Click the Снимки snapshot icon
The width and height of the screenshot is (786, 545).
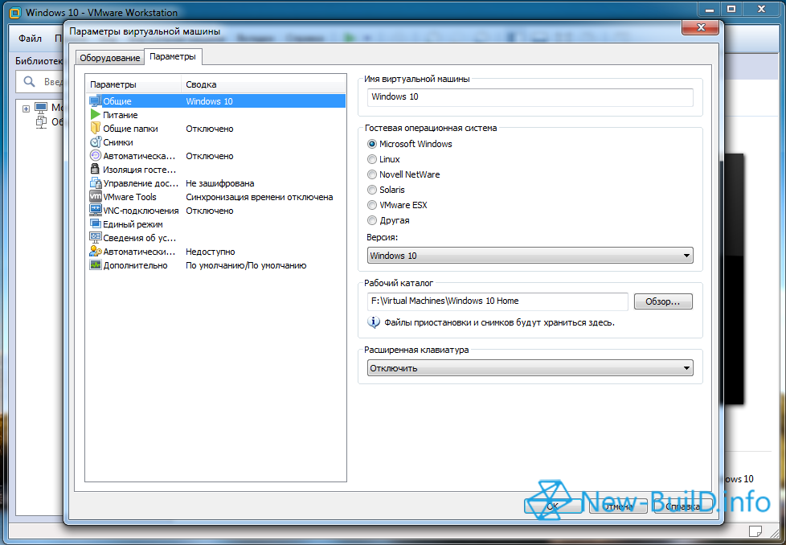point(96,142)
